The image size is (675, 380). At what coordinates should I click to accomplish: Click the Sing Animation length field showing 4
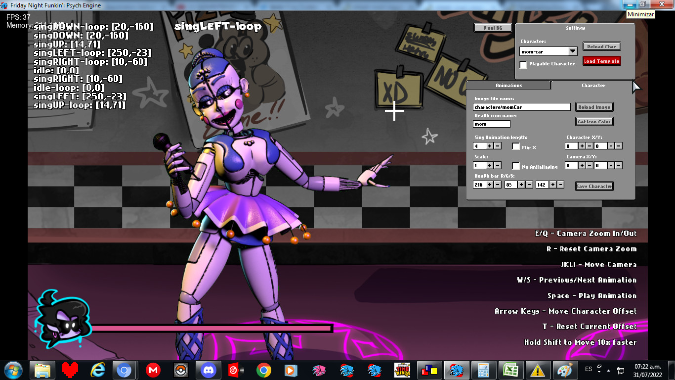[x=479, y=146]
